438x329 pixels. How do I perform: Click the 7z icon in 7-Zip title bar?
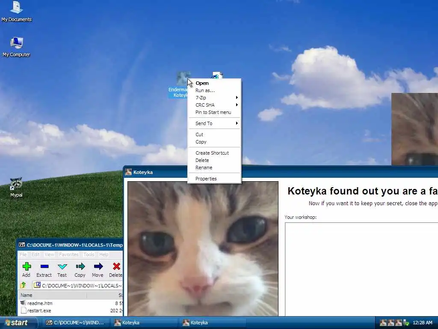[x=22, y=245]
